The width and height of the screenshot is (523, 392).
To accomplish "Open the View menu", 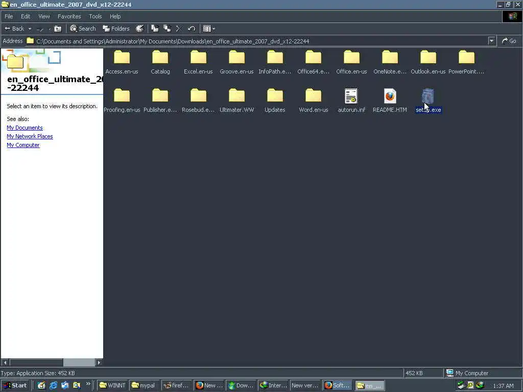I will tap(44, 16).
